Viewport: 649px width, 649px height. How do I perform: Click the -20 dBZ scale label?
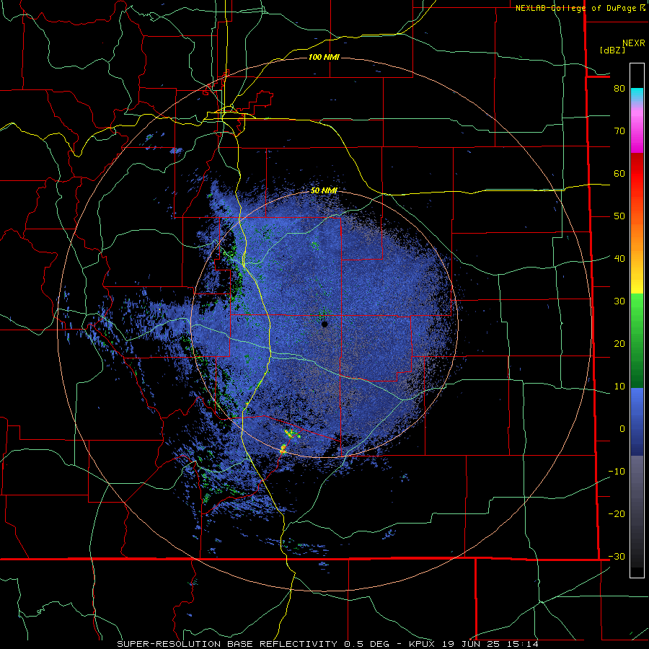point(617,513)
